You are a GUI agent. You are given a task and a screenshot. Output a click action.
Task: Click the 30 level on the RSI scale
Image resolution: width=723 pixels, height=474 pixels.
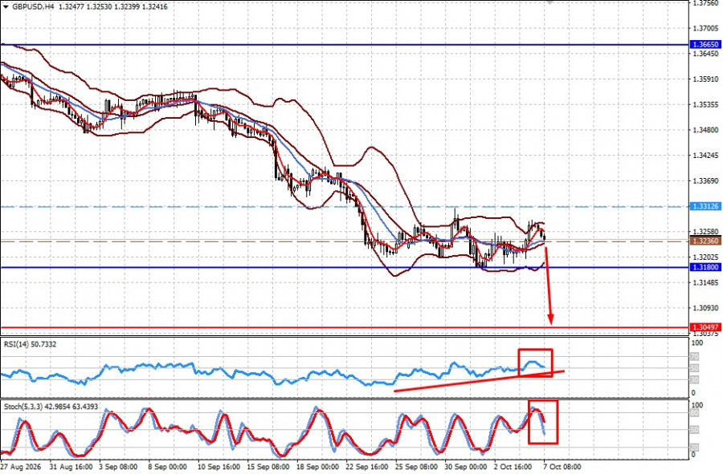[694, 379]
